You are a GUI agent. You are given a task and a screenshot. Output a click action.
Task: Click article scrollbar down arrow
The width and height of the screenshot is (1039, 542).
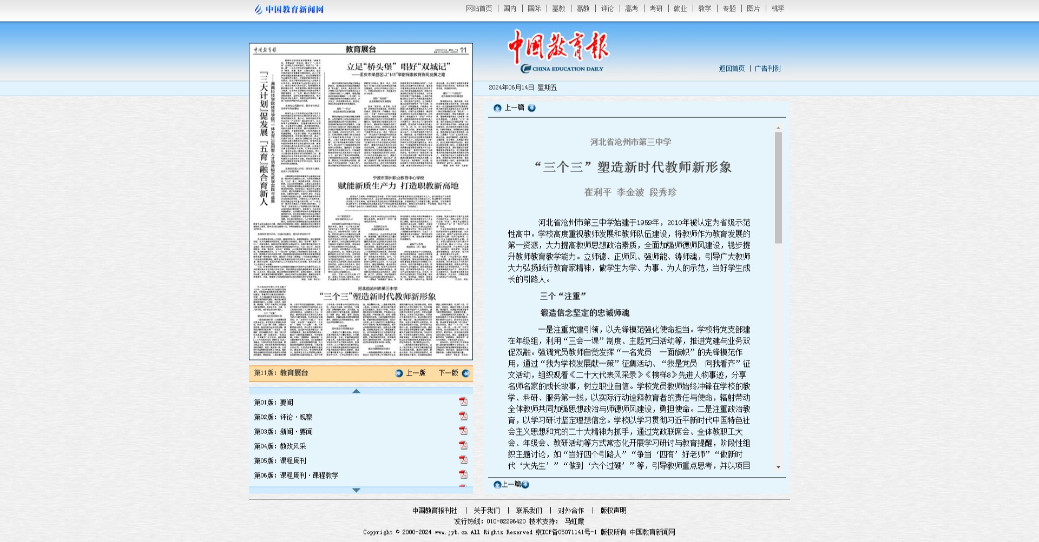pos(778,467)
